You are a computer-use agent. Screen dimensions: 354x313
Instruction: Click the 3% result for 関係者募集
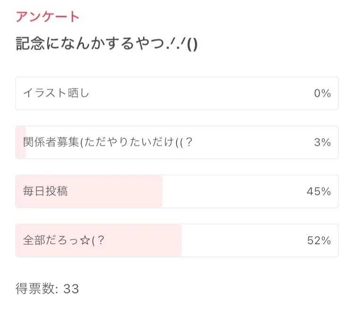tap(322, 142)
